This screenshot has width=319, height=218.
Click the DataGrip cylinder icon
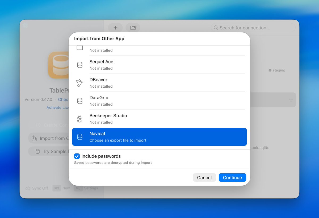[80, 101]
